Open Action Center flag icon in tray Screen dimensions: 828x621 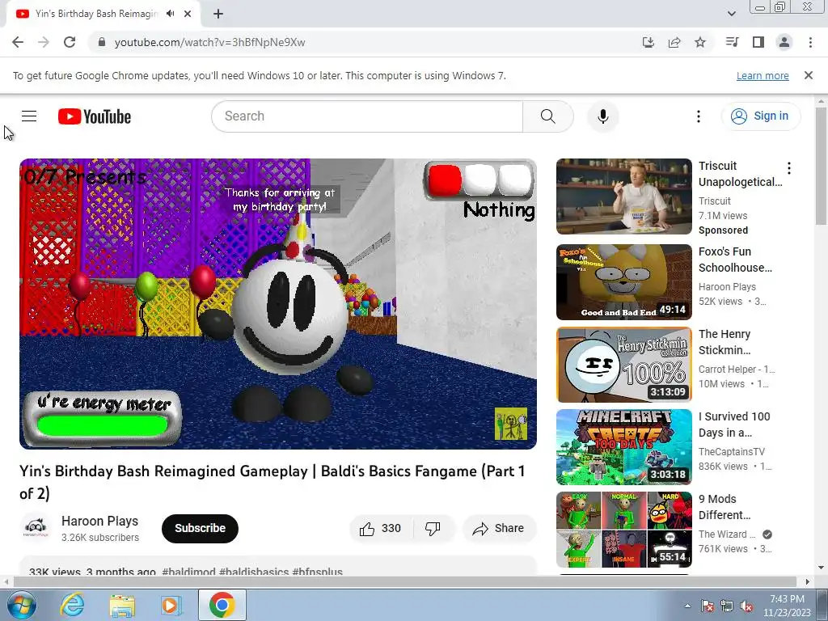coord(707,606)
